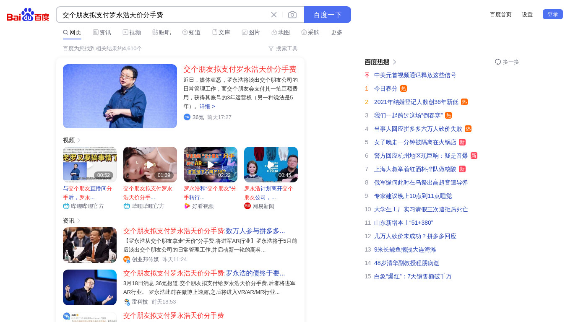Open the 贴吧 tab
The width and height of the screenshot is (573, 322).
point(161,32)
